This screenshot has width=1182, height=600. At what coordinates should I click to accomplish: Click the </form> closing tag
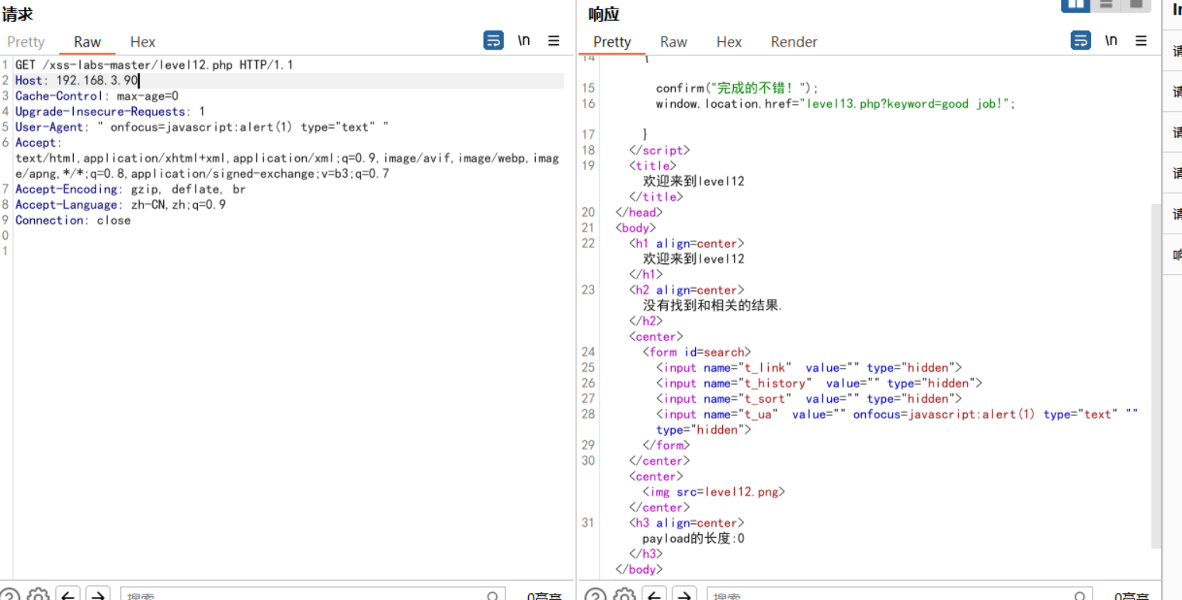666,445
